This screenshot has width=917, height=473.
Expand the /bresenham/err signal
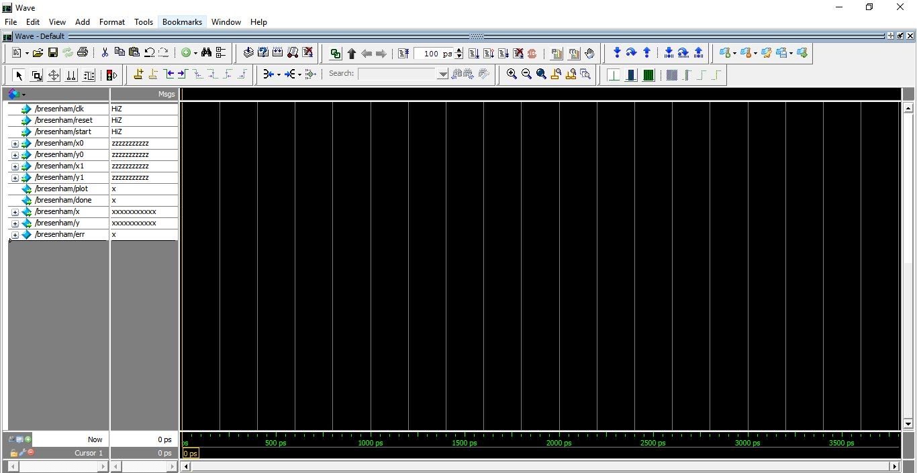[15, 235]
